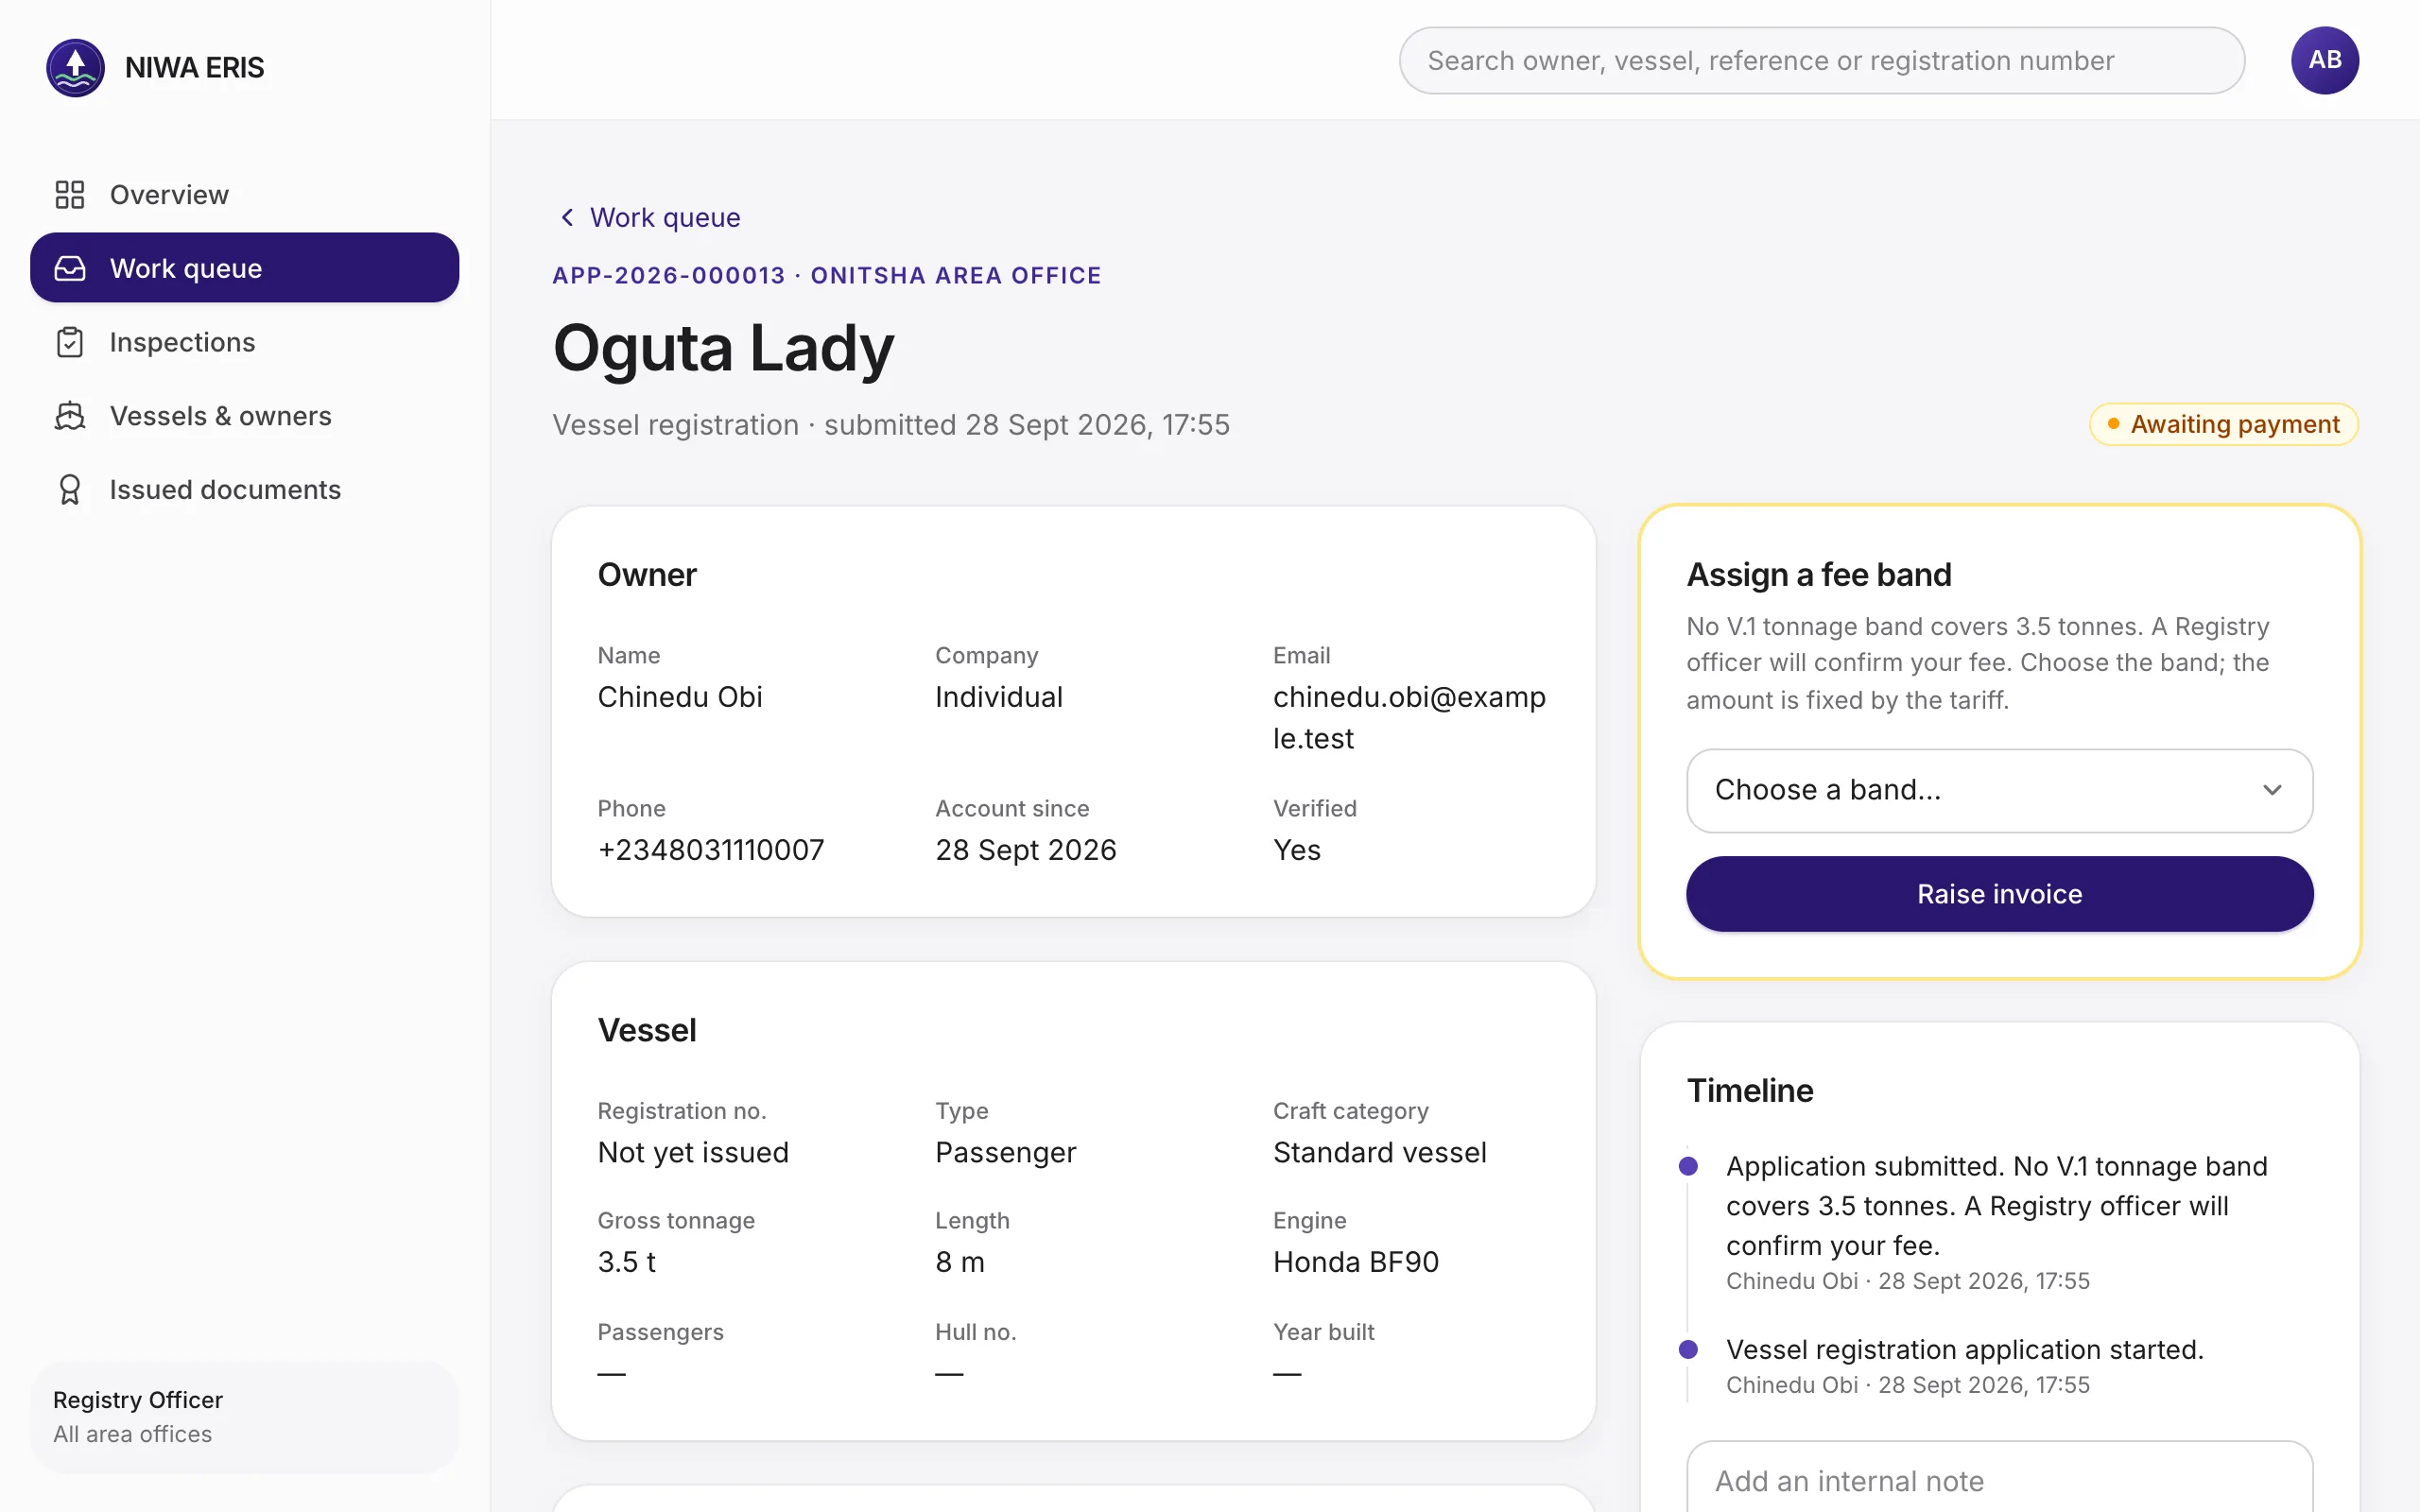Click the Registry Officer role card
This screenshot has height=1512, width=2420.
click(245, 1416)
